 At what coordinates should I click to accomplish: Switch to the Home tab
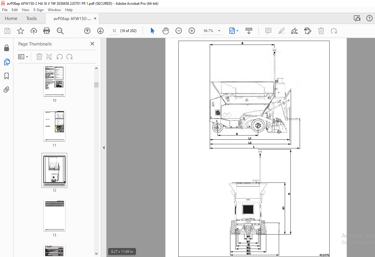tap(11, 19)
